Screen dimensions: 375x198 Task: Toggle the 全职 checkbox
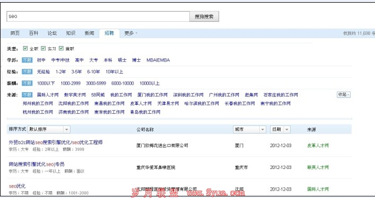(x=25, y=49)
